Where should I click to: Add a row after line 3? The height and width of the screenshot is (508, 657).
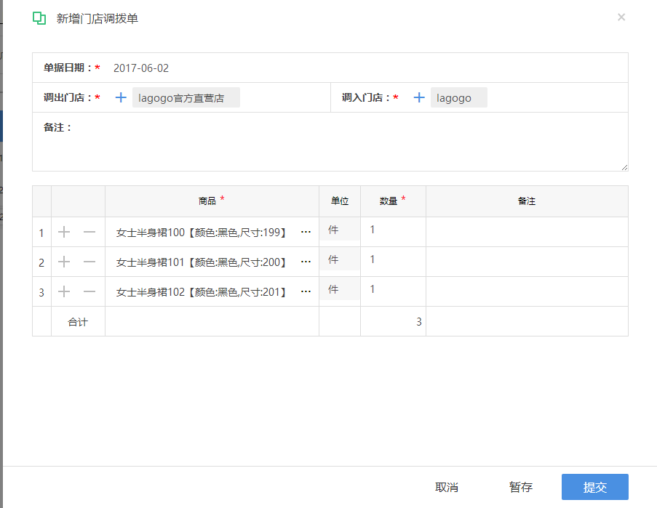tap(64, 291)
